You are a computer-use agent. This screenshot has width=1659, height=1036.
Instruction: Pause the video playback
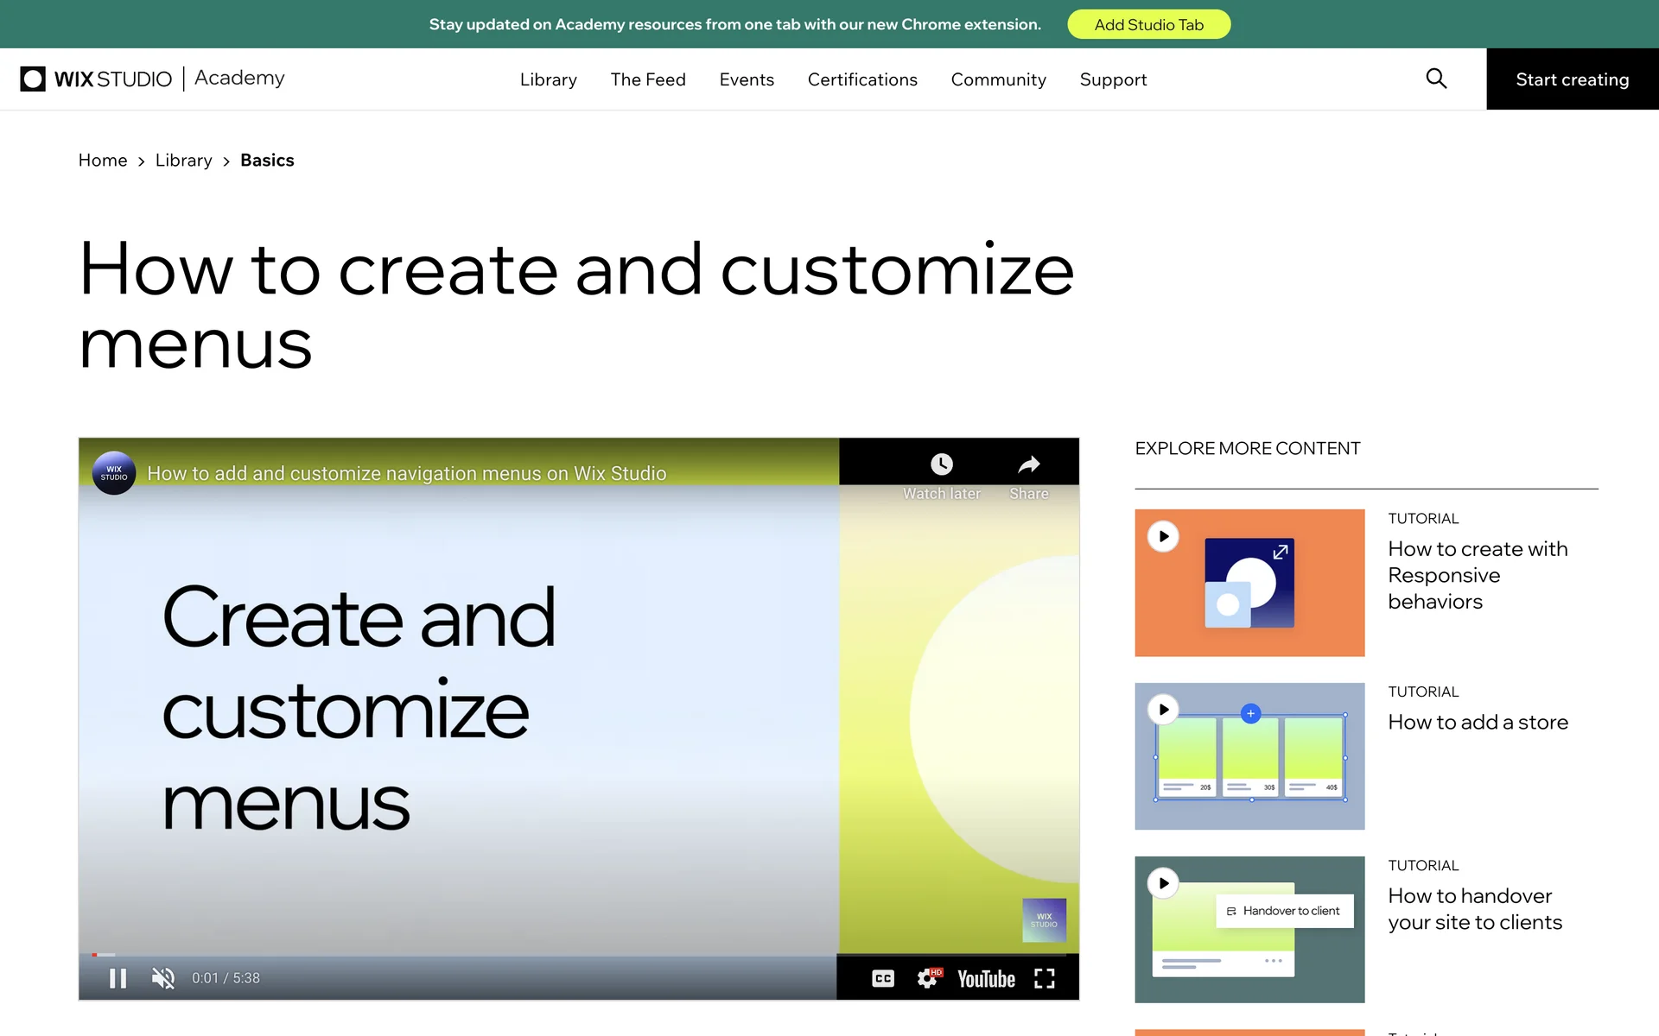pyautogui.click(x=118, y=978)
